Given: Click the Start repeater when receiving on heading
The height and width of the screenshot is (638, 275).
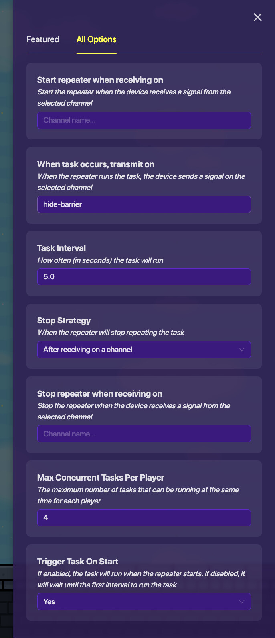Looking at the screenshot, I should click(100, 80).
